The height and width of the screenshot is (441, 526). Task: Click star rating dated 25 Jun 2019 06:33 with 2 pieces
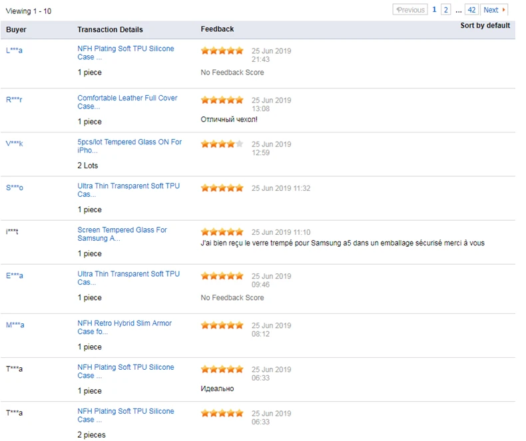222,413
